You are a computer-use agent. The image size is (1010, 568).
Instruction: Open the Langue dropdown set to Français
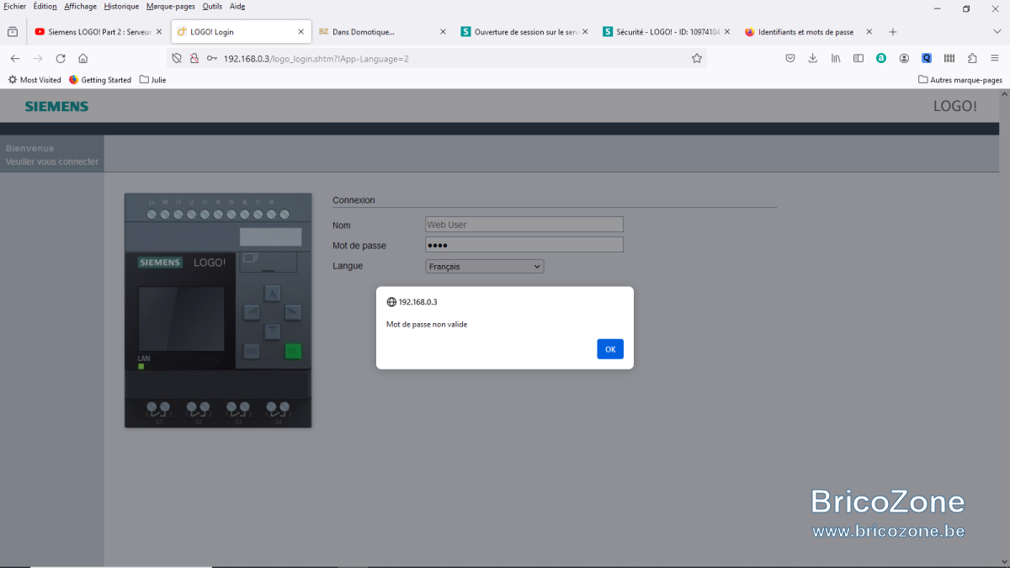click(485, 267)
